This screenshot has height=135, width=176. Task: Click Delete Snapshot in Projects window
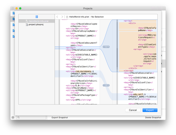point(153,117)
